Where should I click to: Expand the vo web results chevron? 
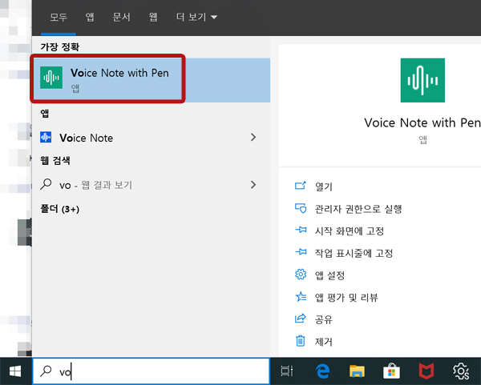coord(253,185)
